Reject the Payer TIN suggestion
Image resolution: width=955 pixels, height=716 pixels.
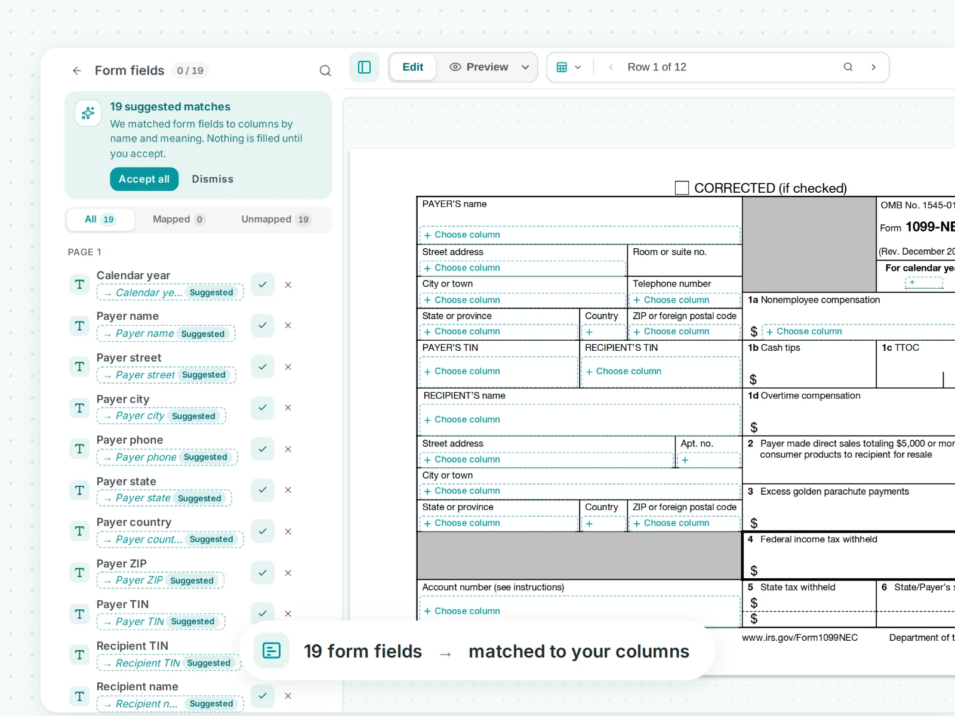pyautogui.click(x=288, y=613)
